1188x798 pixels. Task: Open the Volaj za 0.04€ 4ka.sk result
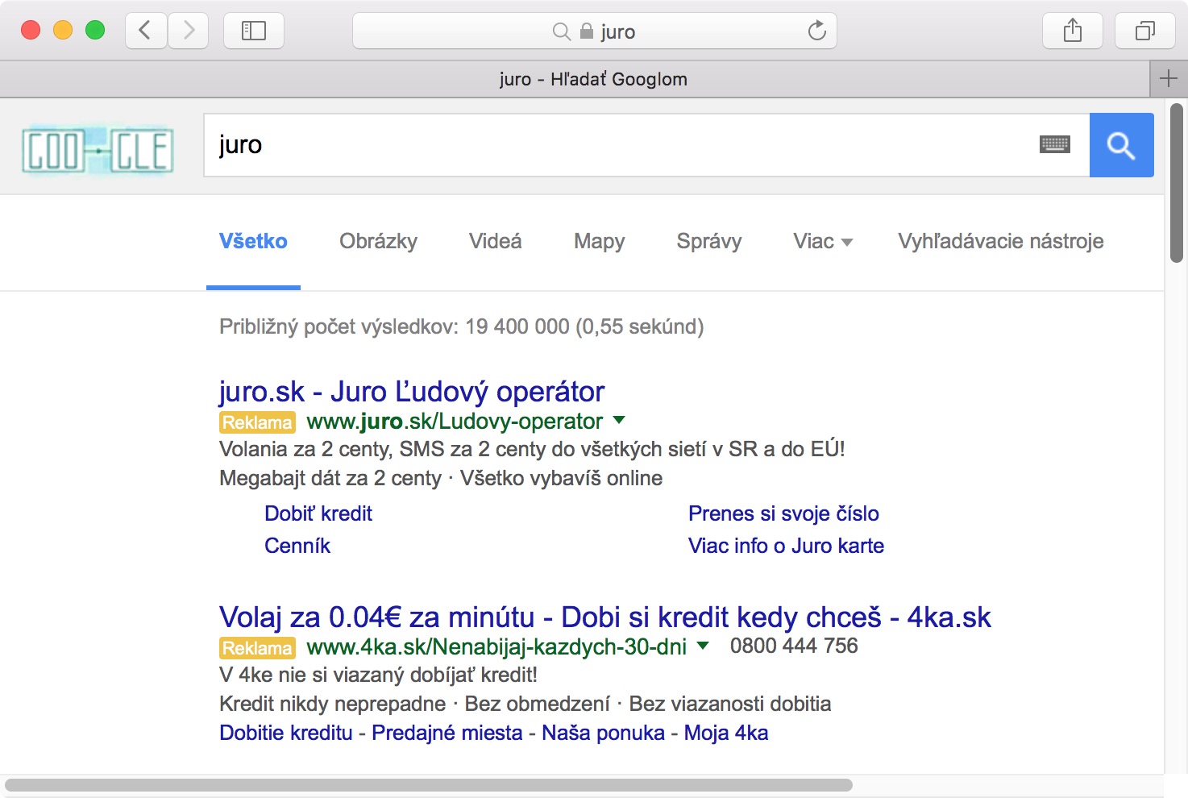tap(604, 617)
